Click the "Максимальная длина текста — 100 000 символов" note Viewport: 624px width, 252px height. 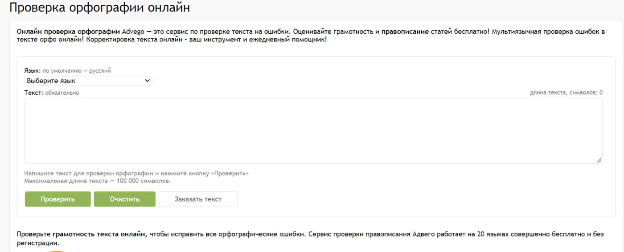pyautogui.click(x=98, y=181)
